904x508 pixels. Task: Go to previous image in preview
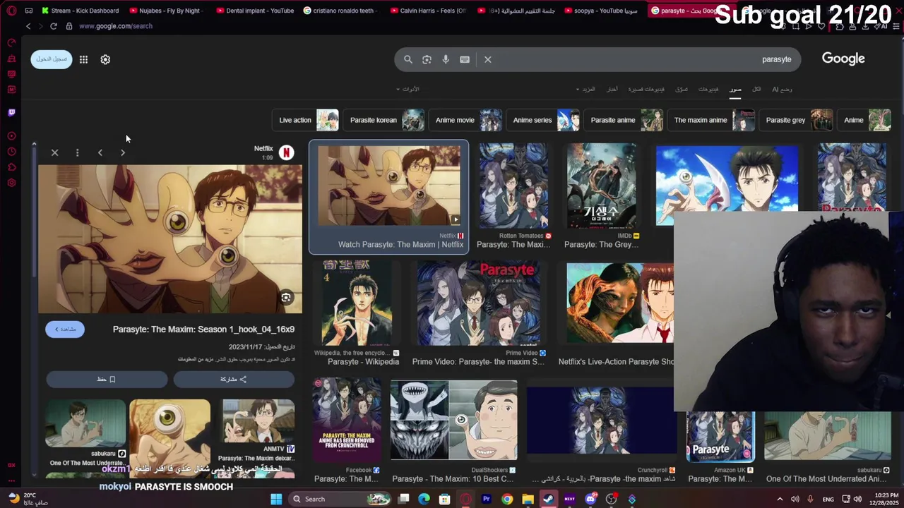100,152
